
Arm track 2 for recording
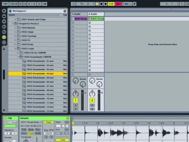[92, 109]
